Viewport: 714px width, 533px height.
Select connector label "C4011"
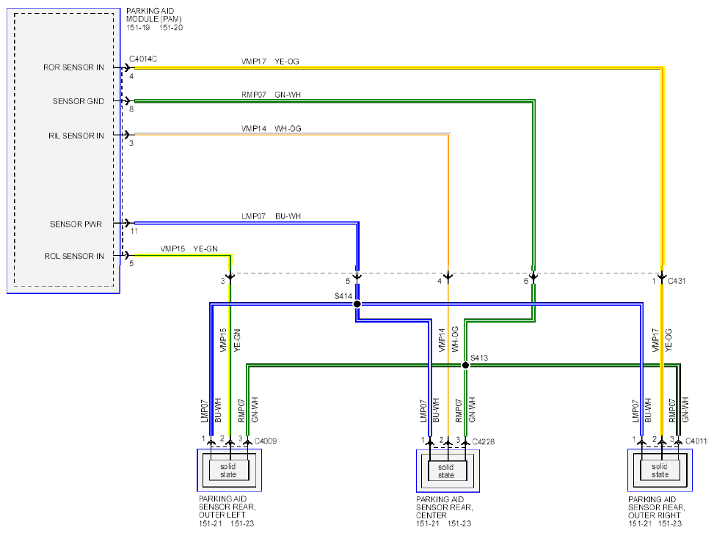tap(696, 441)
